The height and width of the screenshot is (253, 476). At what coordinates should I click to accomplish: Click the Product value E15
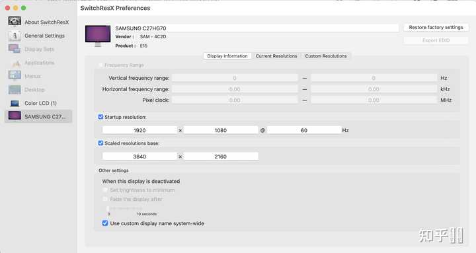(143, 46)
